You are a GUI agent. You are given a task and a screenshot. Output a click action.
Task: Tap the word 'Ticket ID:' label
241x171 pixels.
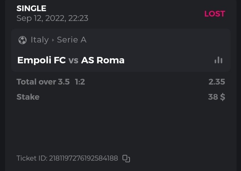(32, 158)
